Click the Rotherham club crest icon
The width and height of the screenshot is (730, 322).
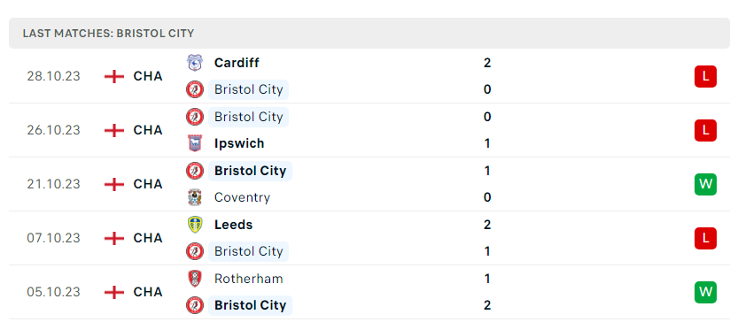[195, 279]
